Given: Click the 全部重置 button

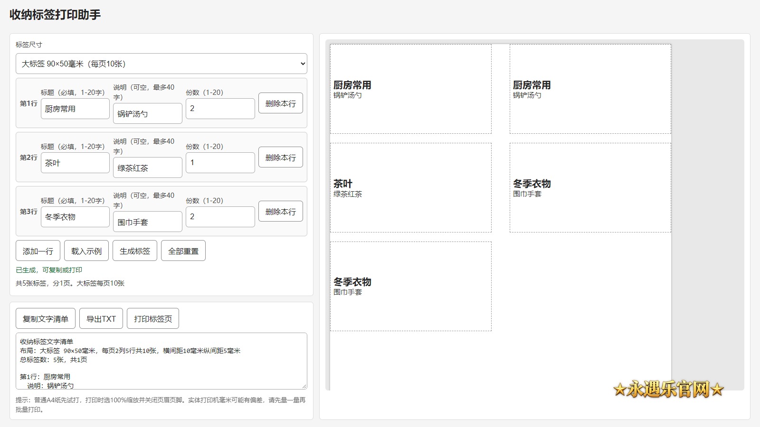Looking at the screenshot, I should tap(183, 251).
